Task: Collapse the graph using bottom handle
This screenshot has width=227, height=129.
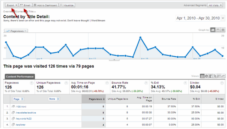Action: pyautogui.click(x=114, y=60)
